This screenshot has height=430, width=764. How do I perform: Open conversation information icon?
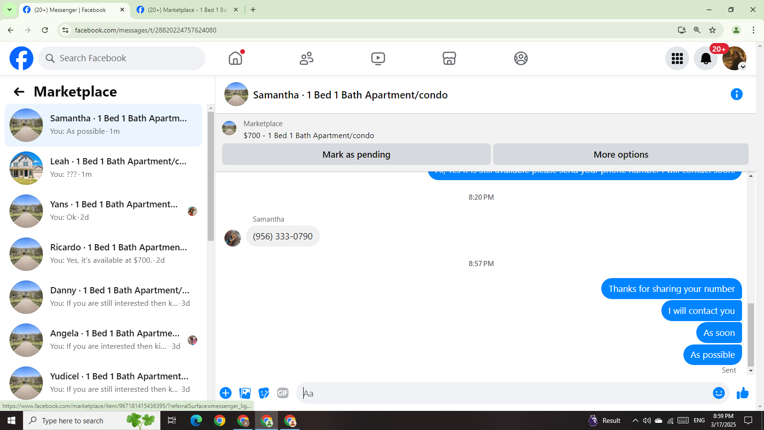(737, 94)
